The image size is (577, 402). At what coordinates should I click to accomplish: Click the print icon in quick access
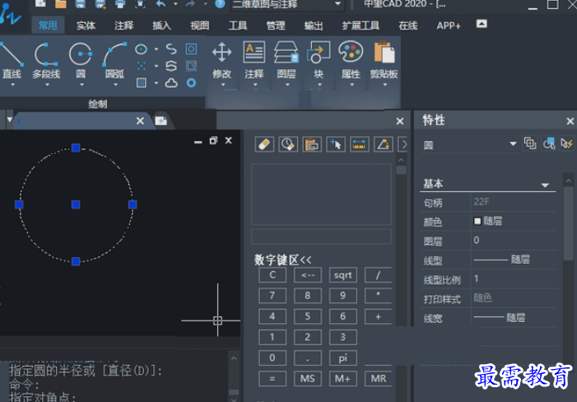click(x=120, y=4)
